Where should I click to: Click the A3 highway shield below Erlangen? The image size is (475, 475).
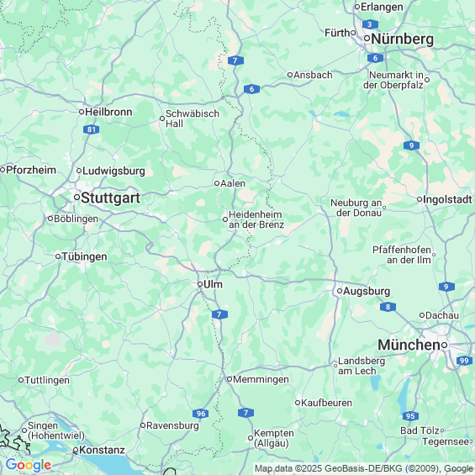point(370,24)
